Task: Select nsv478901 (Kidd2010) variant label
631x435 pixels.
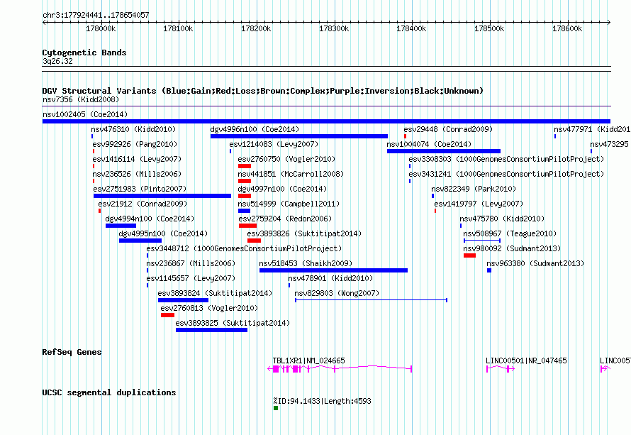Action: click(330, 278)
